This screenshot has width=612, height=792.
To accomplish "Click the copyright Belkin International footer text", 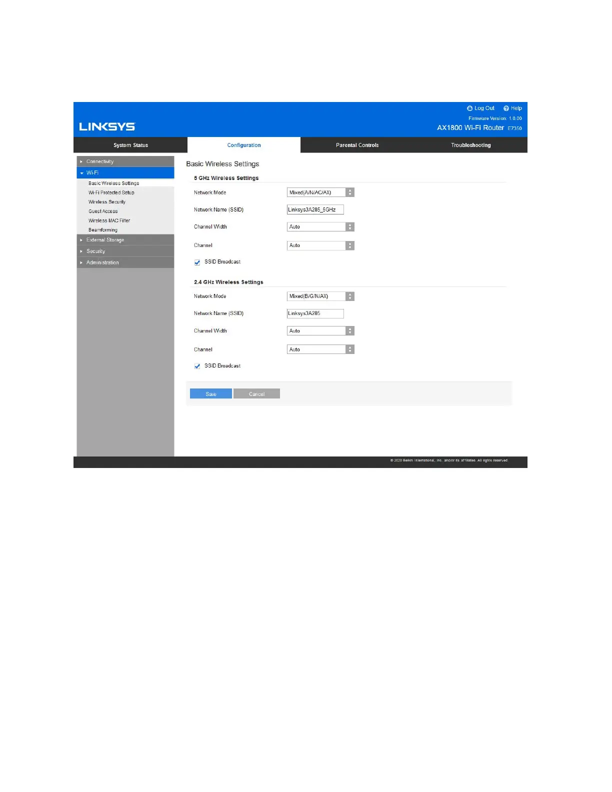I will click(x=449, y=460).
